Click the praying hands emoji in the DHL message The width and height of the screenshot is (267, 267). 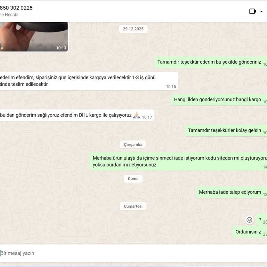[136, 115]
